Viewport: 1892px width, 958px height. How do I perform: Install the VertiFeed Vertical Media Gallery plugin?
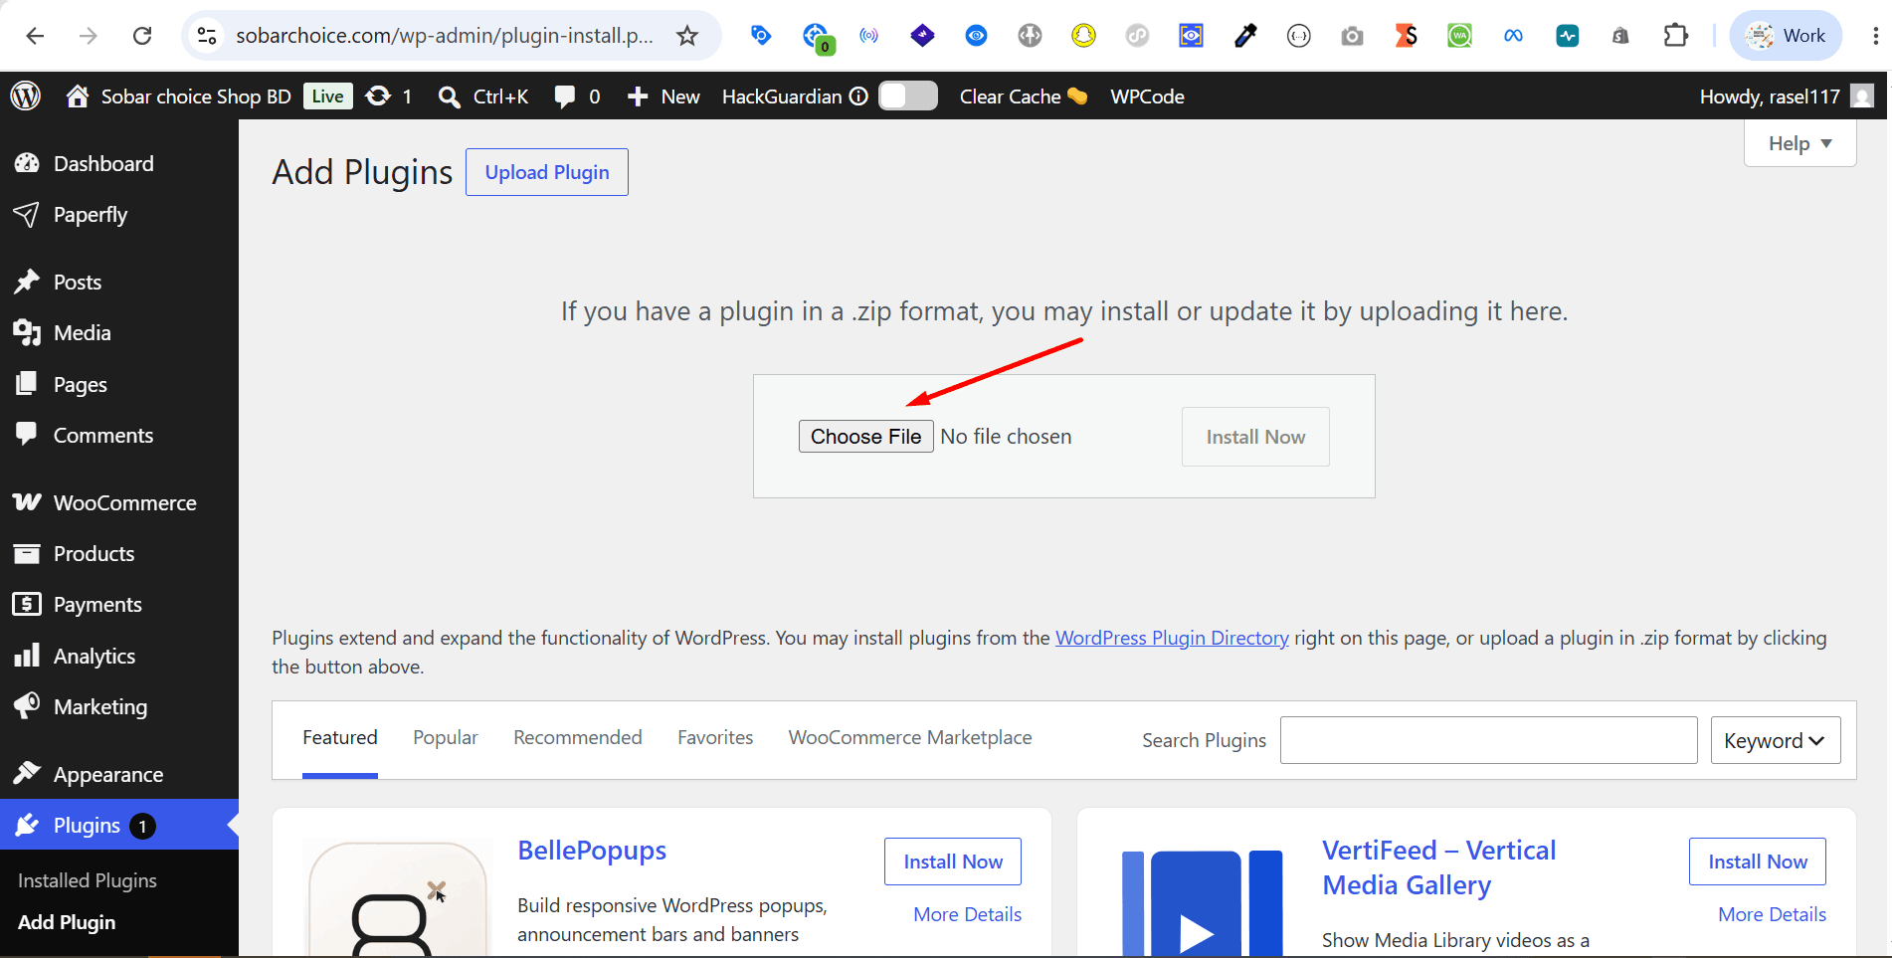[1758, 862]
